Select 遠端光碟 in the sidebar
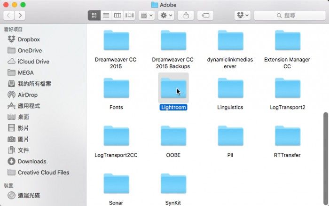Viewport: 329px width, 206px height. click(x=23, y=196)
